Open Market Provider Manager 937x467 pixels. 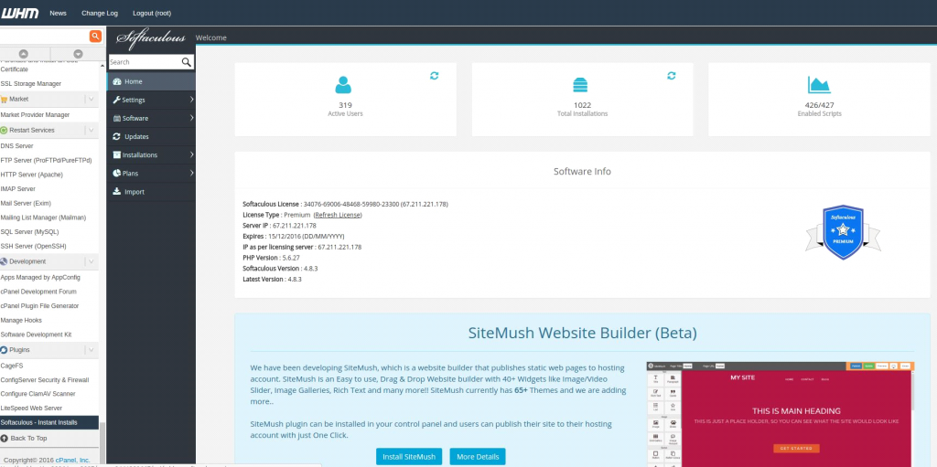(36, 114)
